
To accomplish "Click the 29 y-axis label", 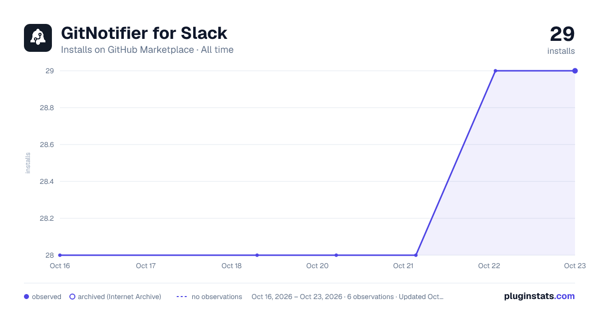I will (x=50, y=71).
